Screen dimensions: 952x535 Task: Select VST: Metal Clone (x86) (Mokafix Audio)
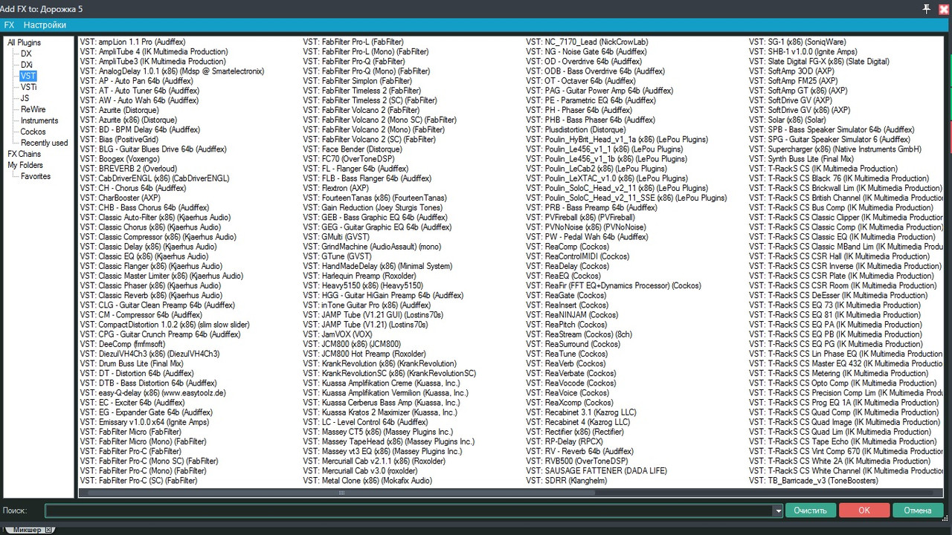pyautogui.click(x=367, y=481)
